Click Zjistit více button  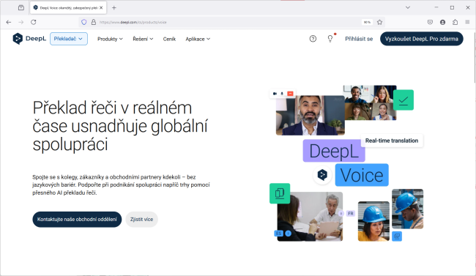142,219
